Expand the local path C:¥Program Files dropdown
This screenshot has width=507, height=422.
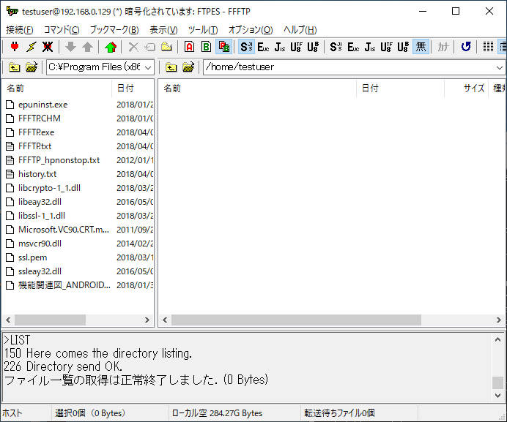click(148, 67)
